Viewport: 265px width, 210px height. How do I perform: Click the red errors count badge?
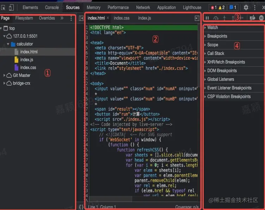tap(214, 7)
